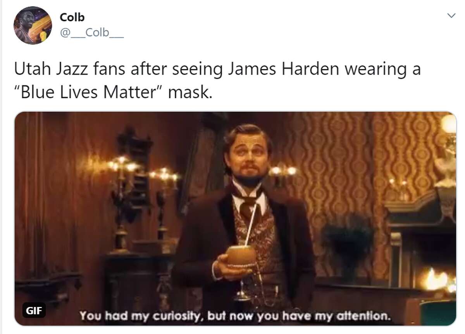Open the display name Colb link
This screenshot has height=334, width=465.
72,17
